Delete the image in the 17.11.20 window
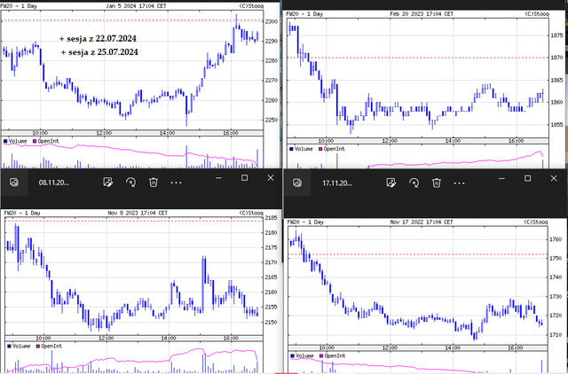Viewport: 568px width, 374px height. (437, 183)
